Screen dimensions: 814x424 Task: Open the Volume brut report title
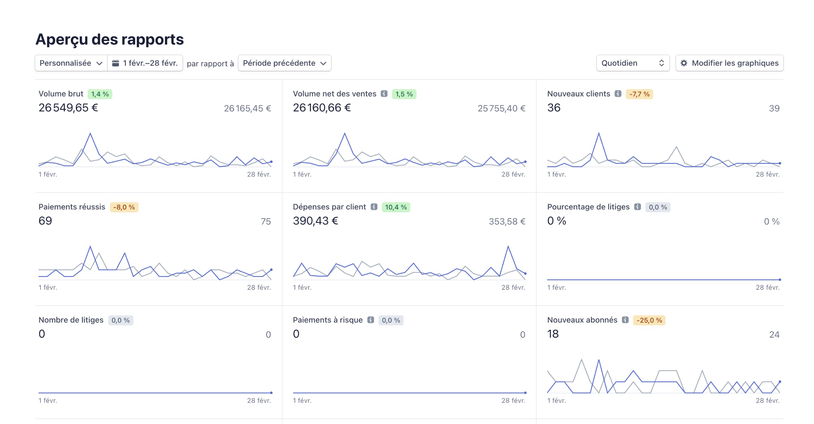(x=61, y=94)
